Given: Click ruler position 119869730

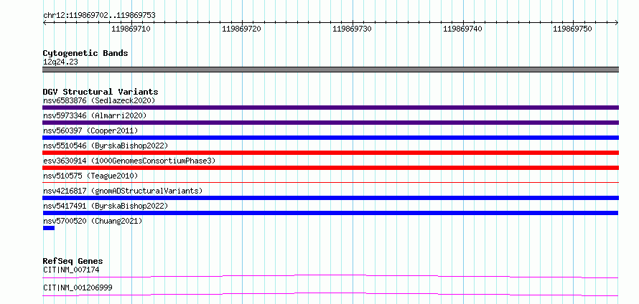Looking at the screenshot, I should click(x=352, y=29).
